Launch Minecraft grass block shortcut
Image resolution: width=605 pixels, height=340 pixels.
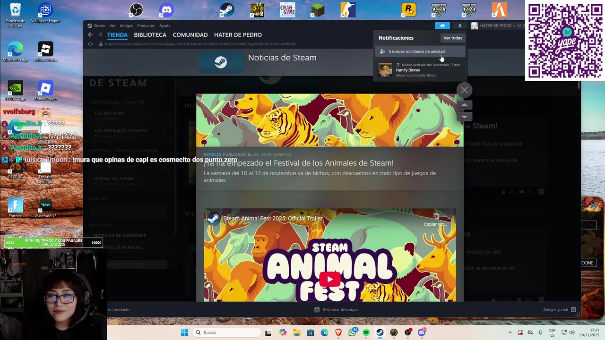coord(318,9)
